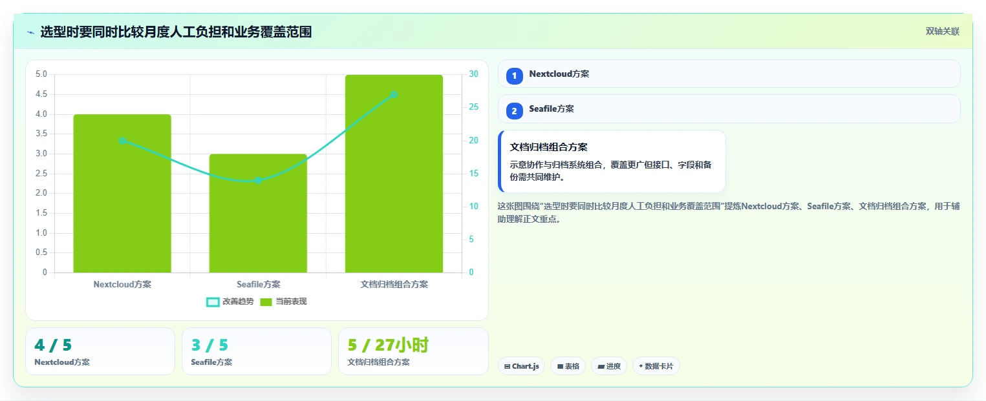Screen dimensions: 986x401
Task: Click the green bar for 文档归档组合方案
Action: (394, 174)
